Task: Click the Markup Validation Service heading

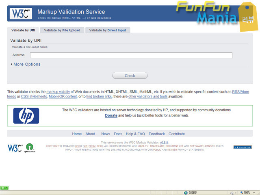Action: (x=71, y=12)
